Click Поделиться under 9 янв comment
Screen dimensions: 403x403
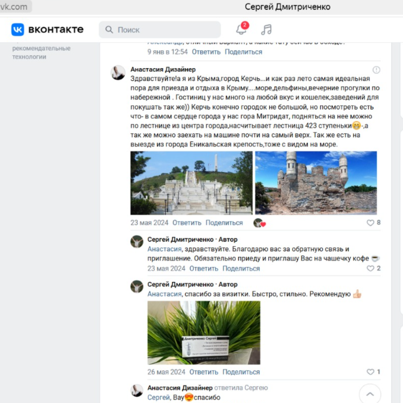click(243, 52)
